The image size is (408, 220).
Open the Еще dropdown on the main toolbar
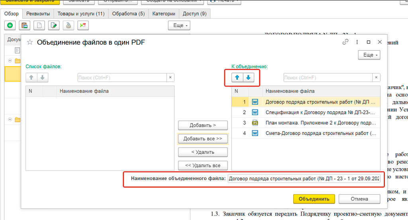click(x=179, y=26)
